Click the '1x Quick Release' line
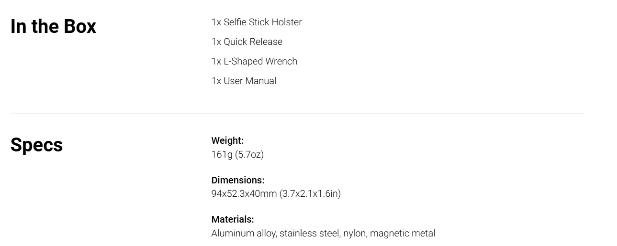The height and width of the screenshot is (246, 617). pos(247,42)
